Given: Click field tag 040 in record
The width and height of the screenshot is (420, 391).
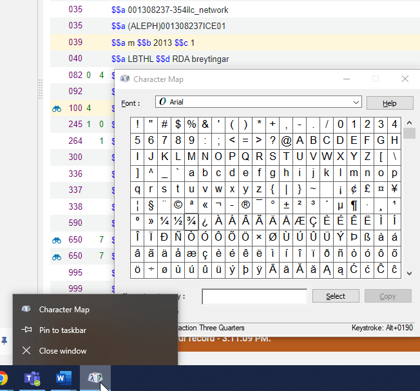Looking at the screenshot, I should (x=75, y=59).
